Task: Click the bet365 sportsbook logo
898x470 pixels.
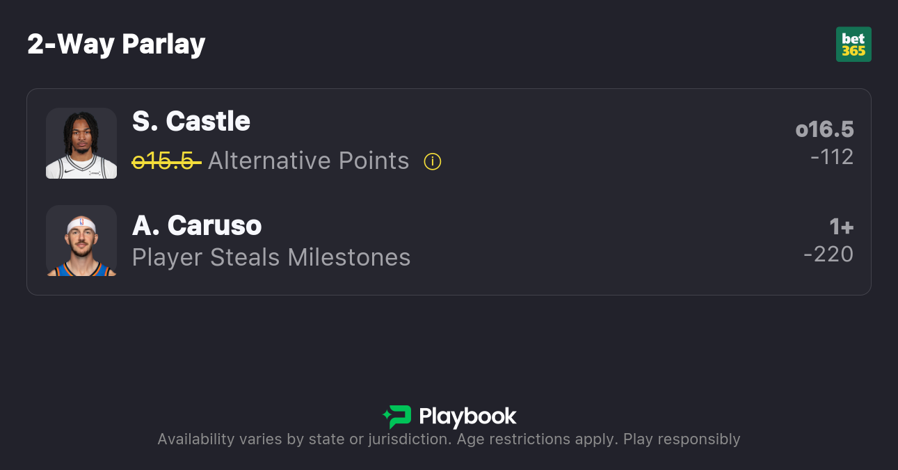Action: [853, 44]
